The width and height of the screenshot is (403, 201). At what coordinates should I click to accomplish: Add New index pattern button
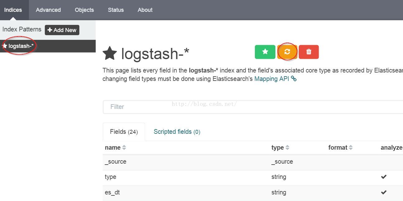tap(62, 30)
